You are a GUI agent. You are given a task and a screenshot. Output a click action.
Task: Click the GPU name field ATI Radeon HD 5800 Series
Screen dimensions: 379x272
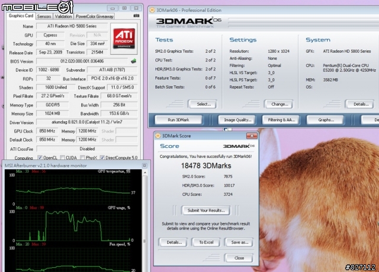click(x=72, y=26)
